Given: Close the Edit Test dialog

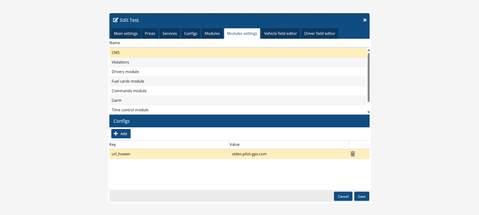Looking at the screenshot, I should [x=364, y=20].
